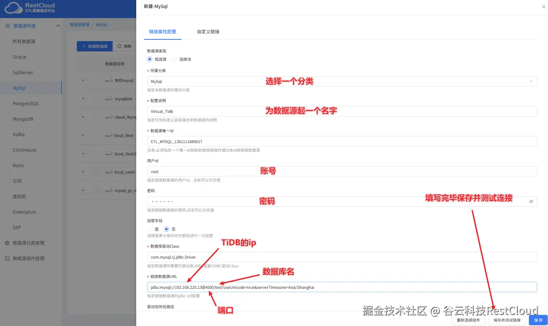Image resolution: width=548 pixels, height=326 pixels.
Task: Check the box for row cloud_Mysq
Action: click(x=96, y=117)
